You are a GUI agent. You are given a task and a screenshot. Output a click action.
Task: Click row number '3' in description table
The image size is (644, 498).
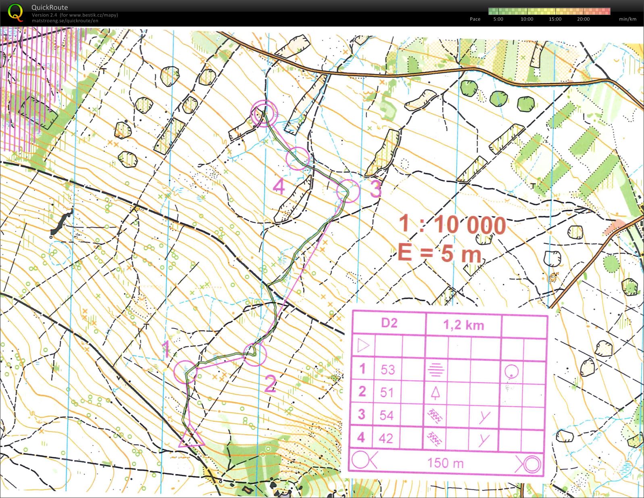pos(361,414)
